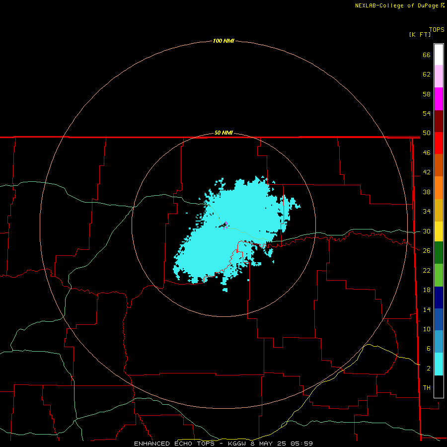Select the sky blue legend swatch
Viewport: 447px width, 447px height.
pyautogui.click(x=439, y=342)
